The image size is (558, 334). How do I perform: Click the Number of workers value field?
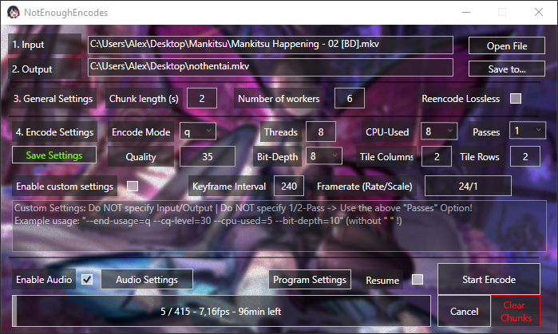(350, 98)
